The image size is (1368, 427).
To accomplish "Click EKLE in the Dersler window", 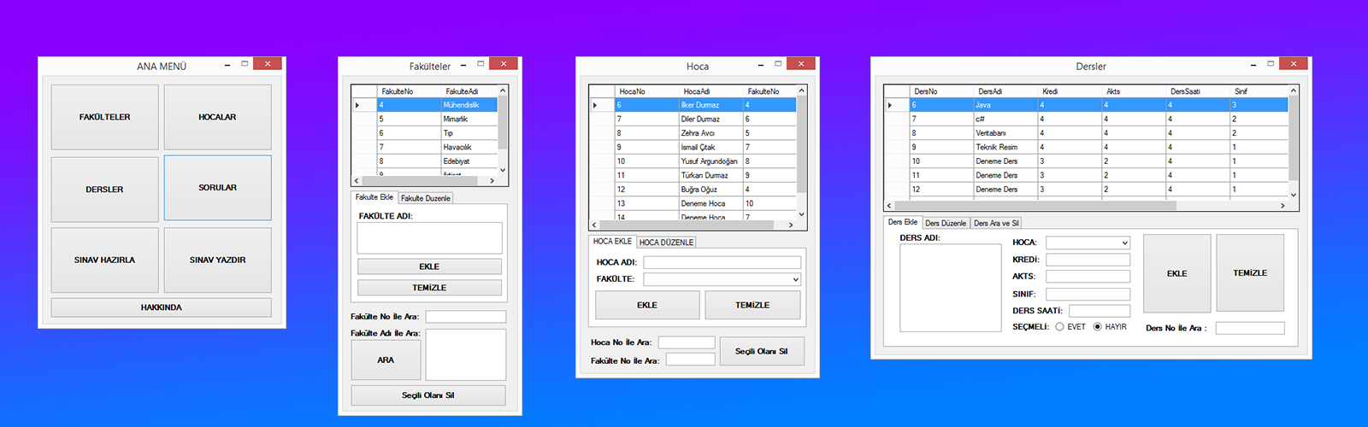I will coord(1177,273).
